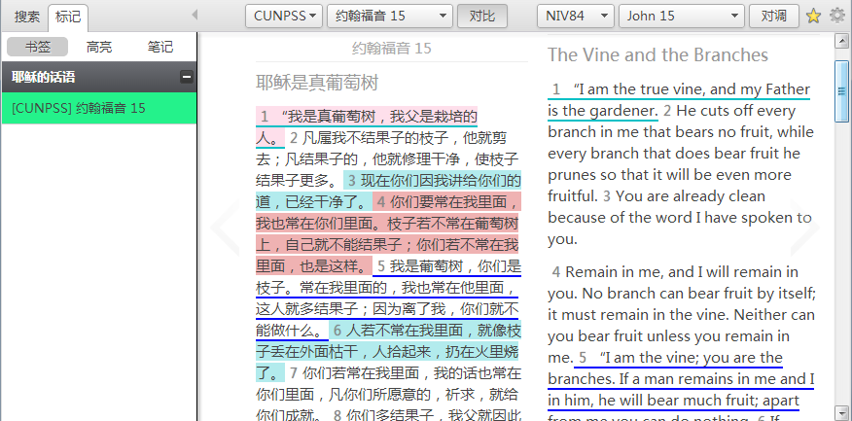Switch to the 搜索 tab
The width and height of the screenshot is (852, 421).
(x=27, y=16)
